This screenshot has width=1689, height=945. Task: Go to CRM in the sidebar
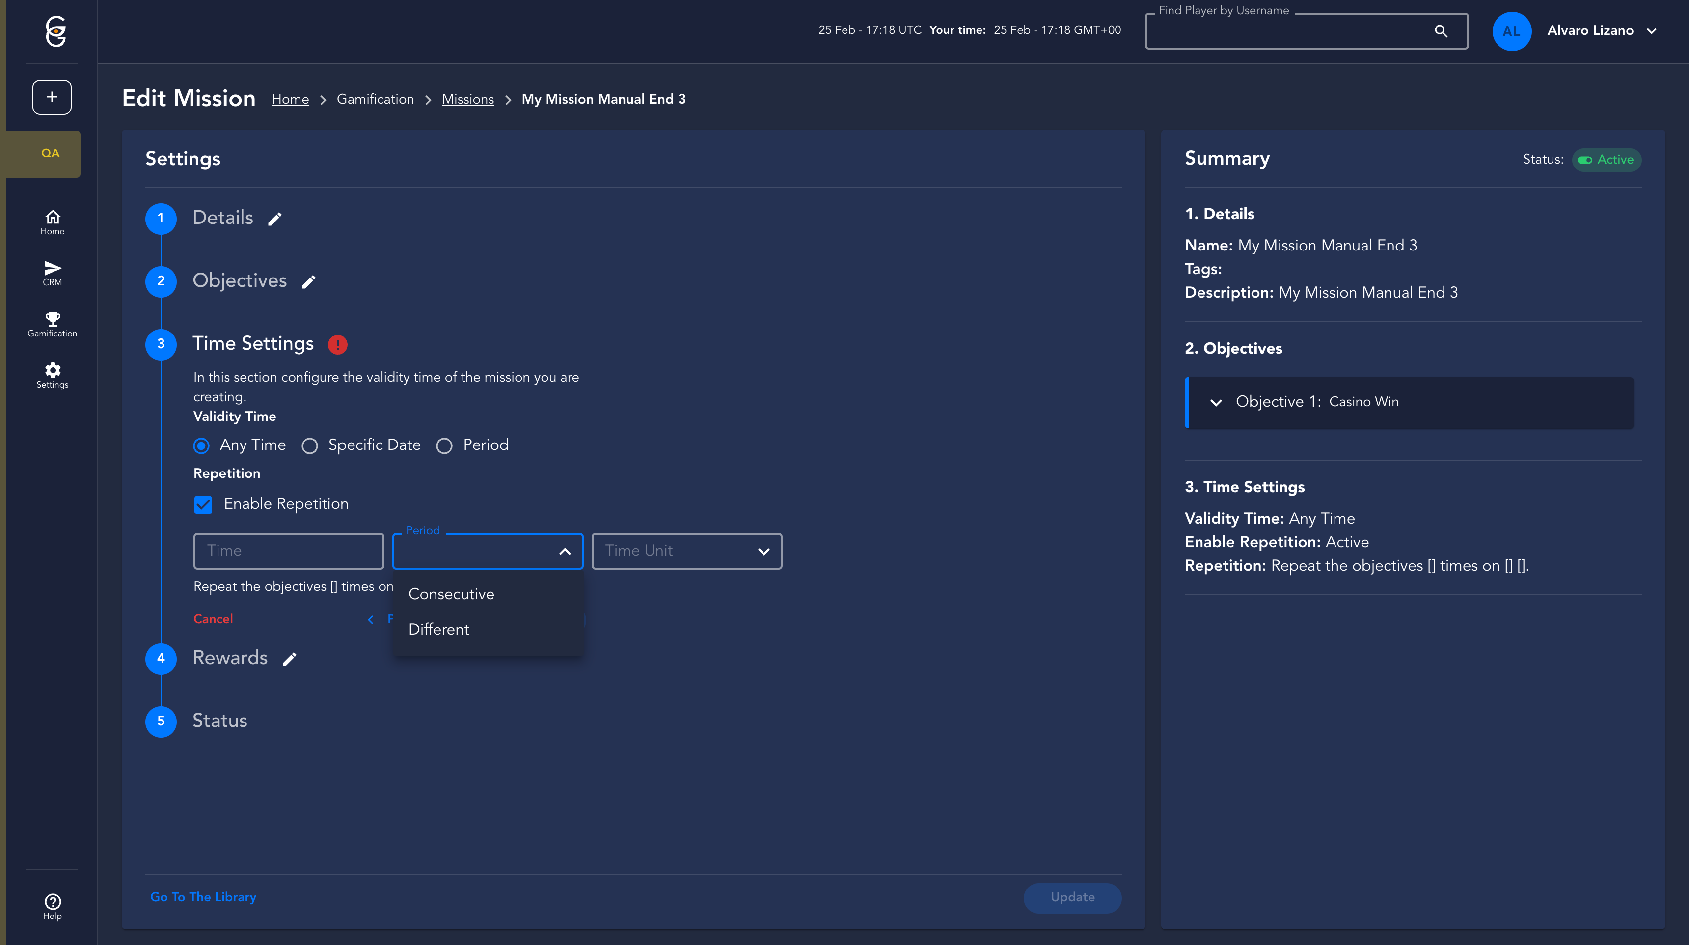[53, 274]
